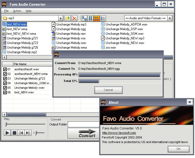195x158 pixels.
Task: Click the Unchange Melody_ADPCM.wav file icon
Action: (x=103, y=24)
